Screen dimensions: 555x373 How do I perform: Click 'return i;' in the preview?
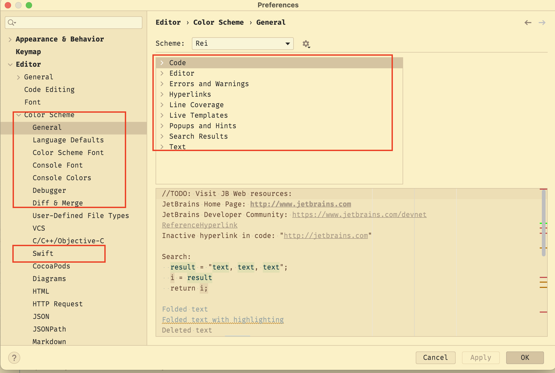tap(189, 288)
